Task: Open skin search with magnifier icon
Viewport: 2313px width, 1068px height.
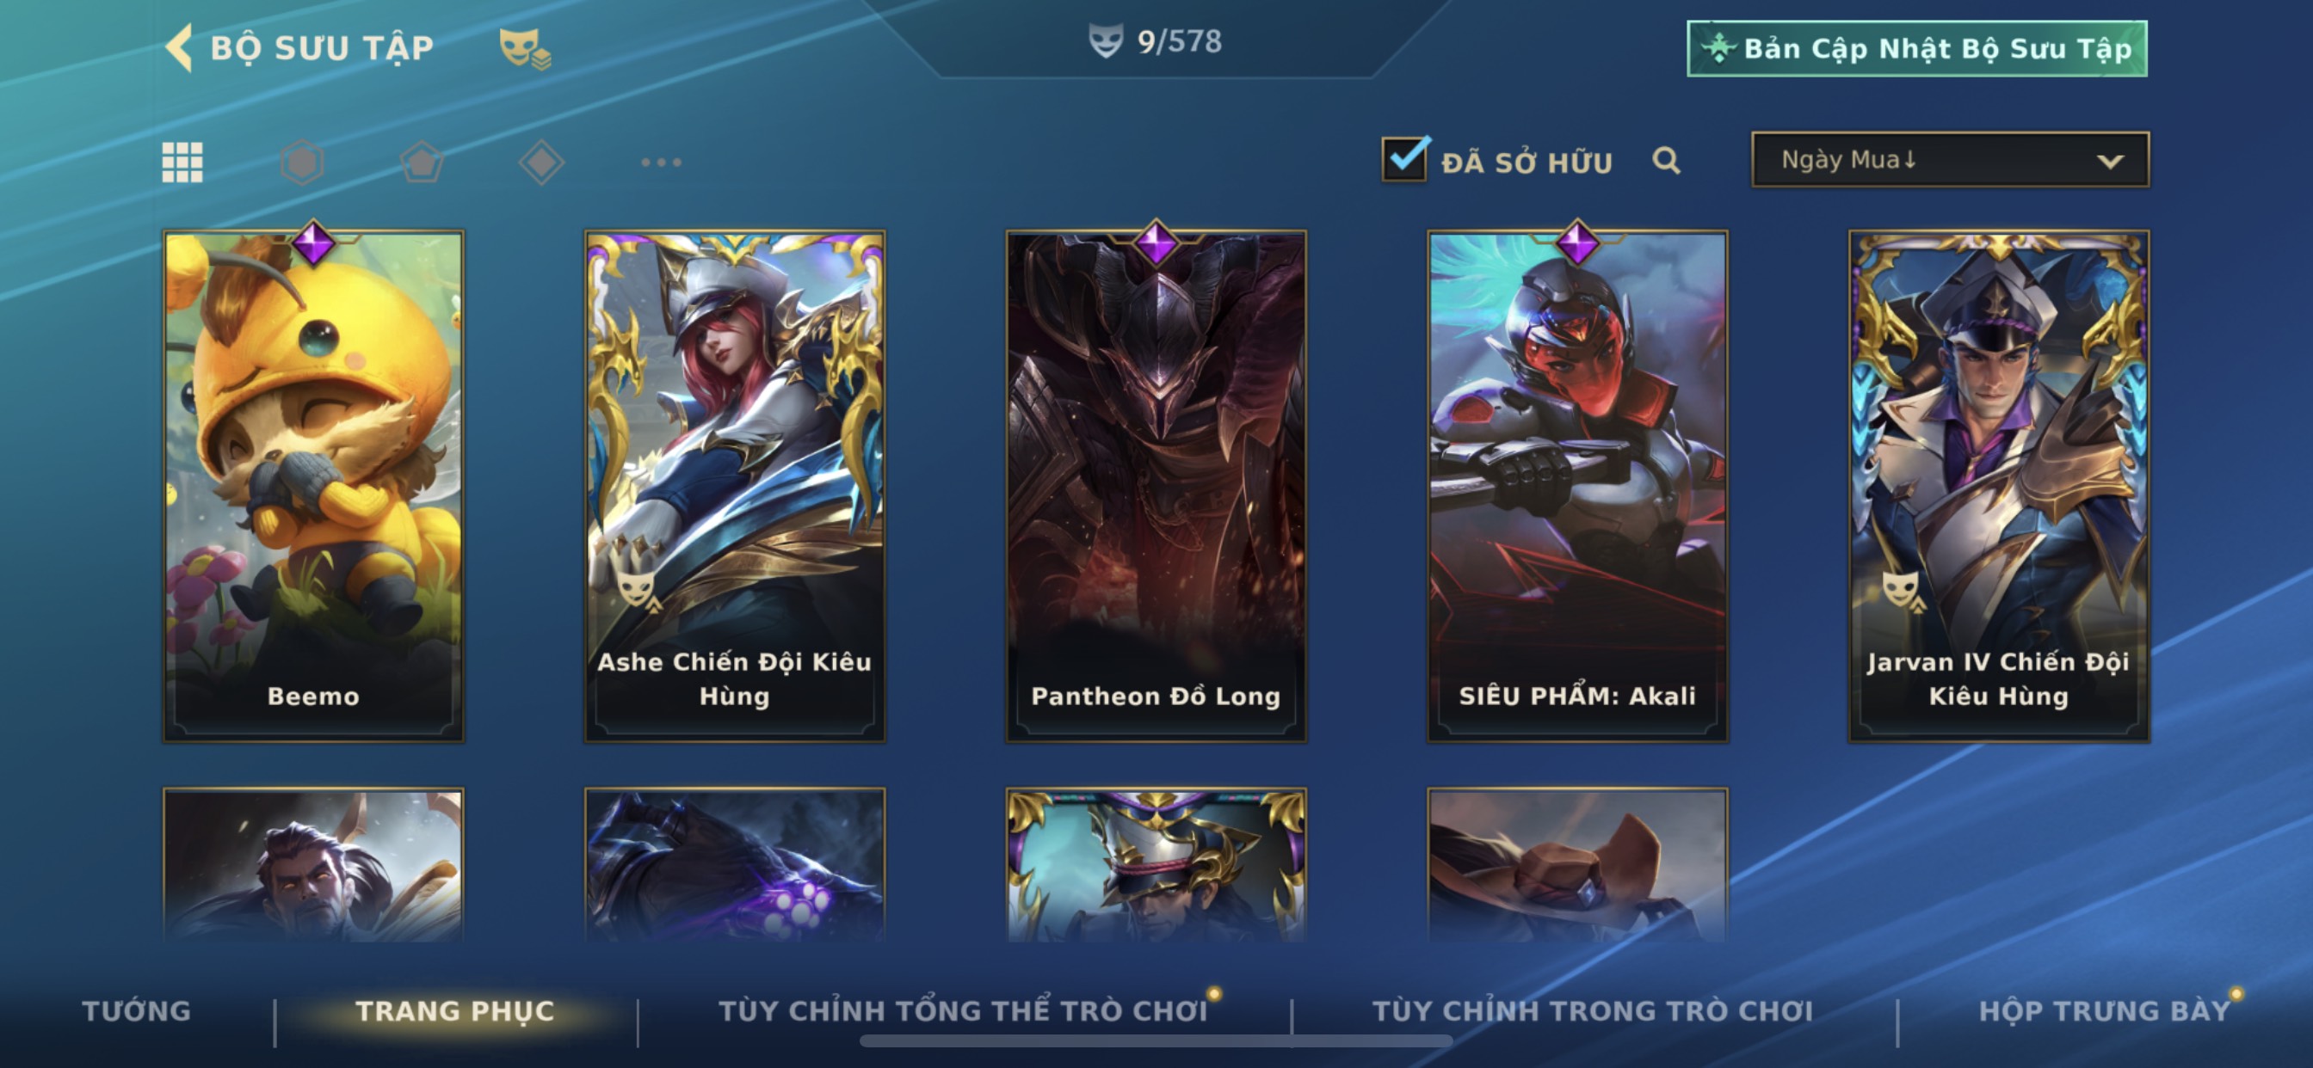Action: coord(1666,161)
